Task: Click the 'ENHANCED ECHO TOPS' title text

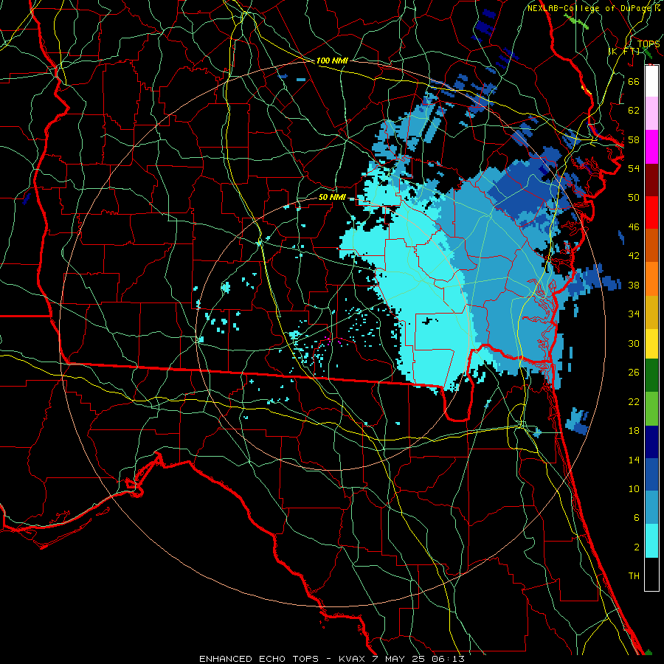Action: click(259, 659)
